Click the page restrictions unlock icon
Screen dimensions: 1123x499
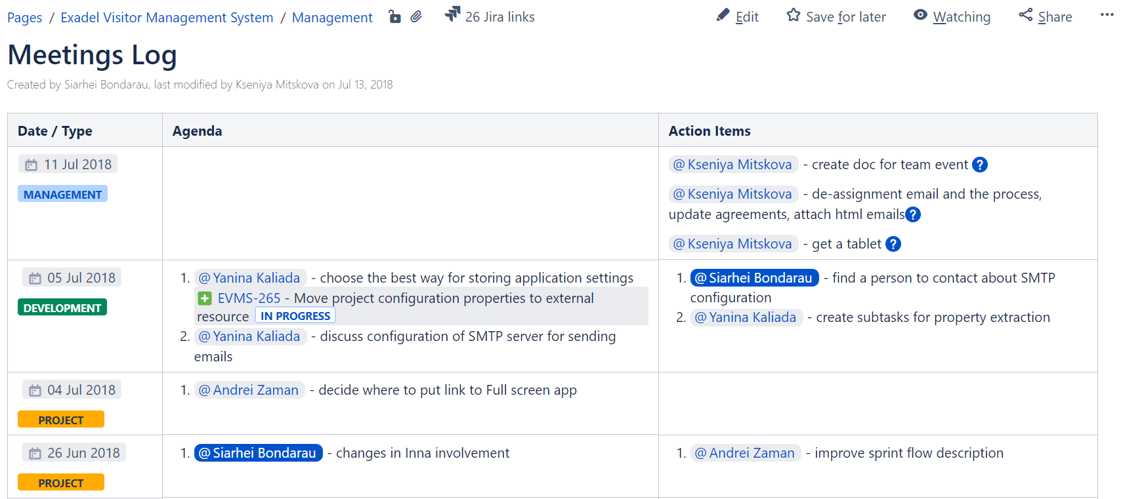pos(394,17)
